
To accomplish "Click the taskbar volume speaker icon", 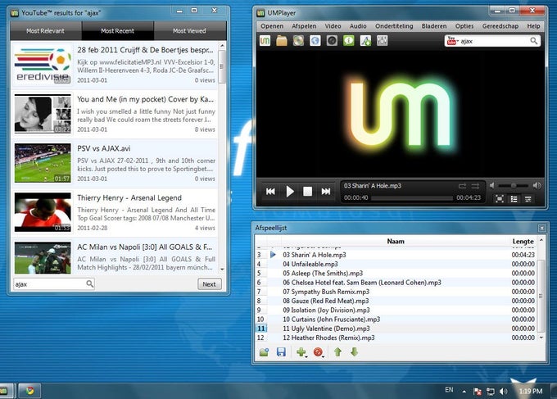I will [503, 391].
